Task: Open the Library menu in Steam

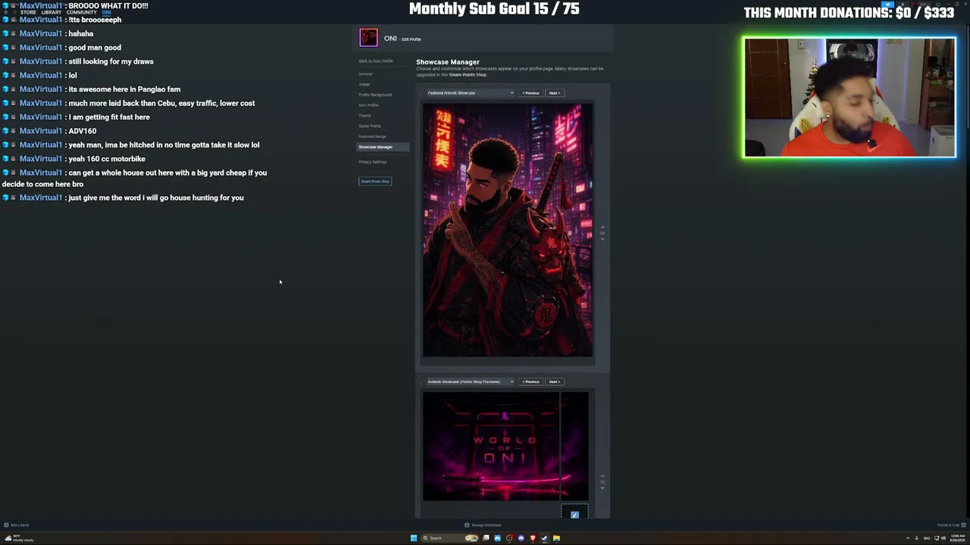Action: pyautogui.click(x=52, y=13)
